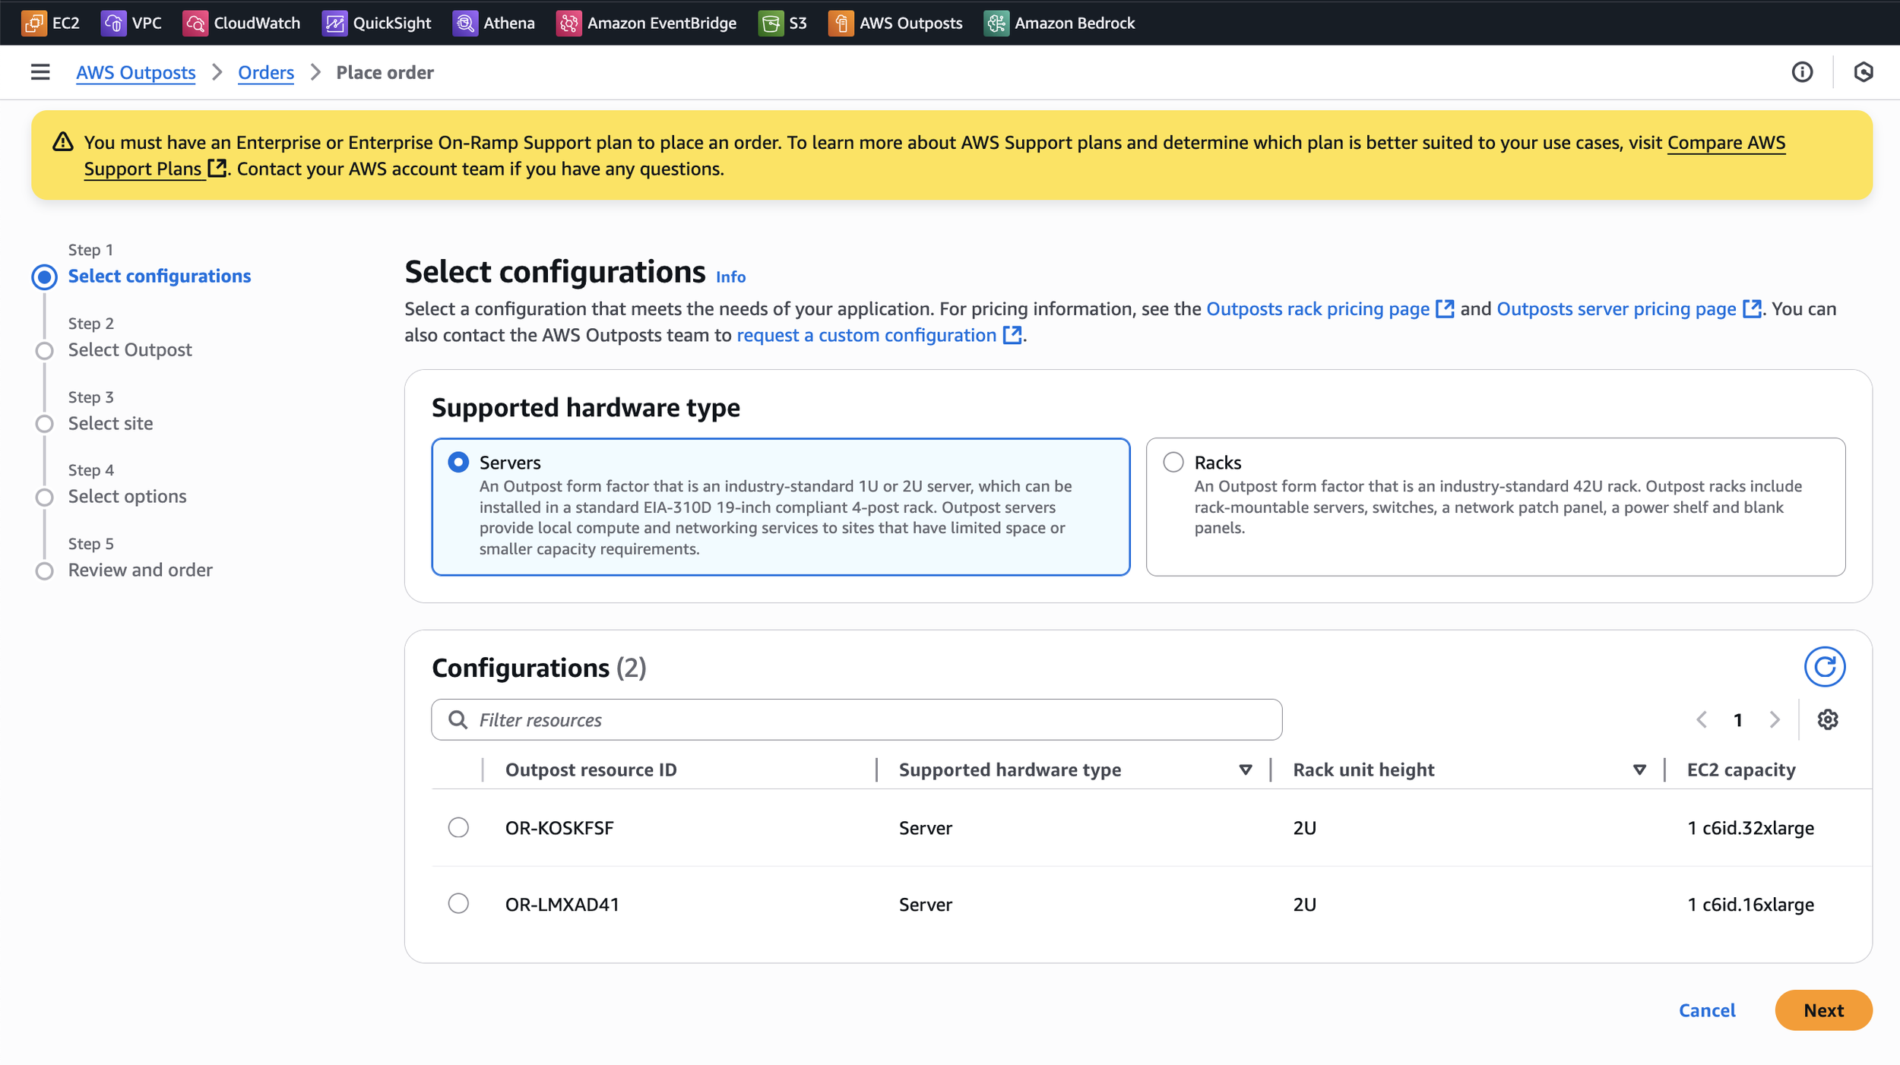Open the Athena shortcut icon

464,23
